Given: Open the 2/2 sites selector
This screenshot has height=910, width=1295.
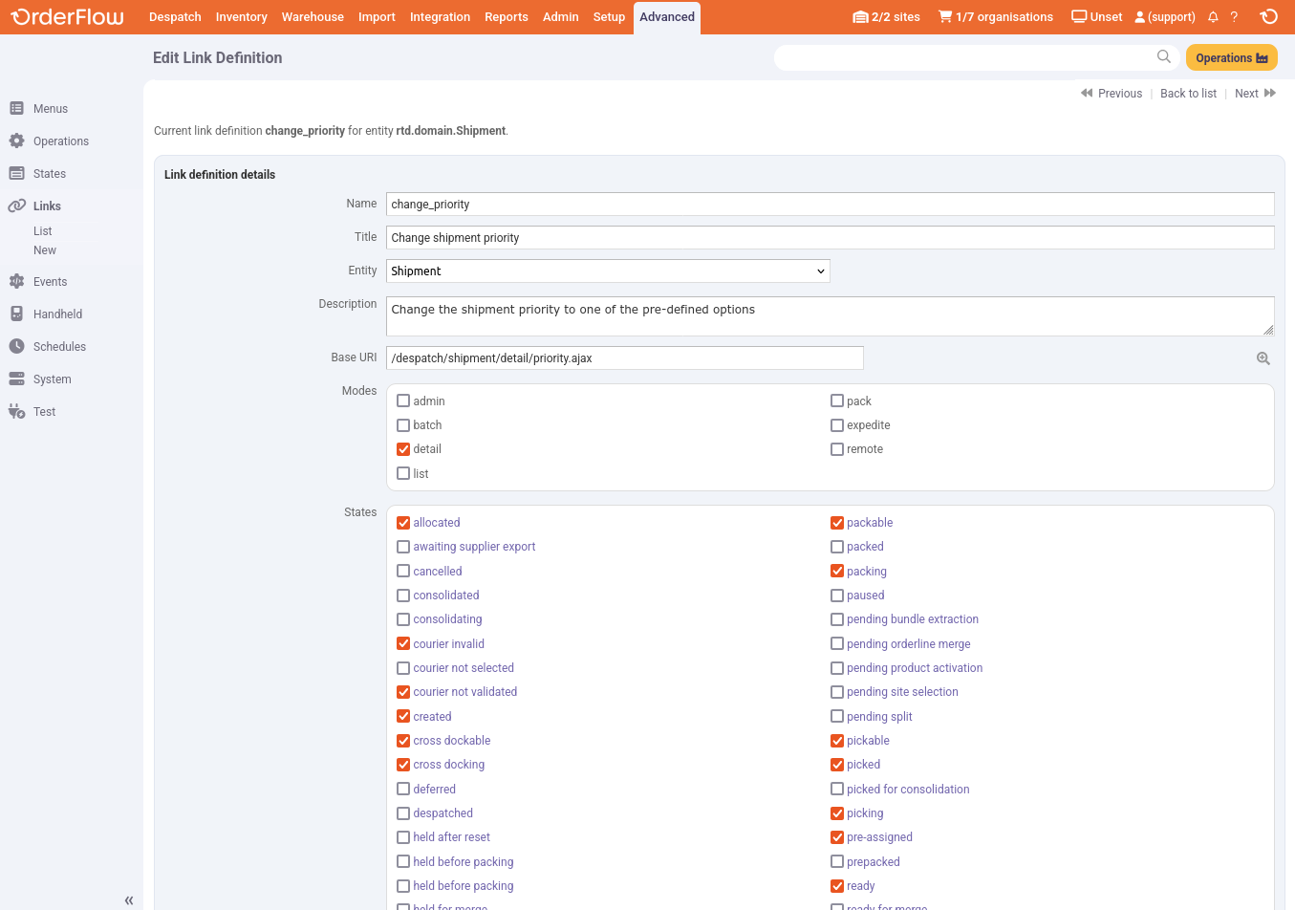Looking at the screenshot, I should [886, 17].
